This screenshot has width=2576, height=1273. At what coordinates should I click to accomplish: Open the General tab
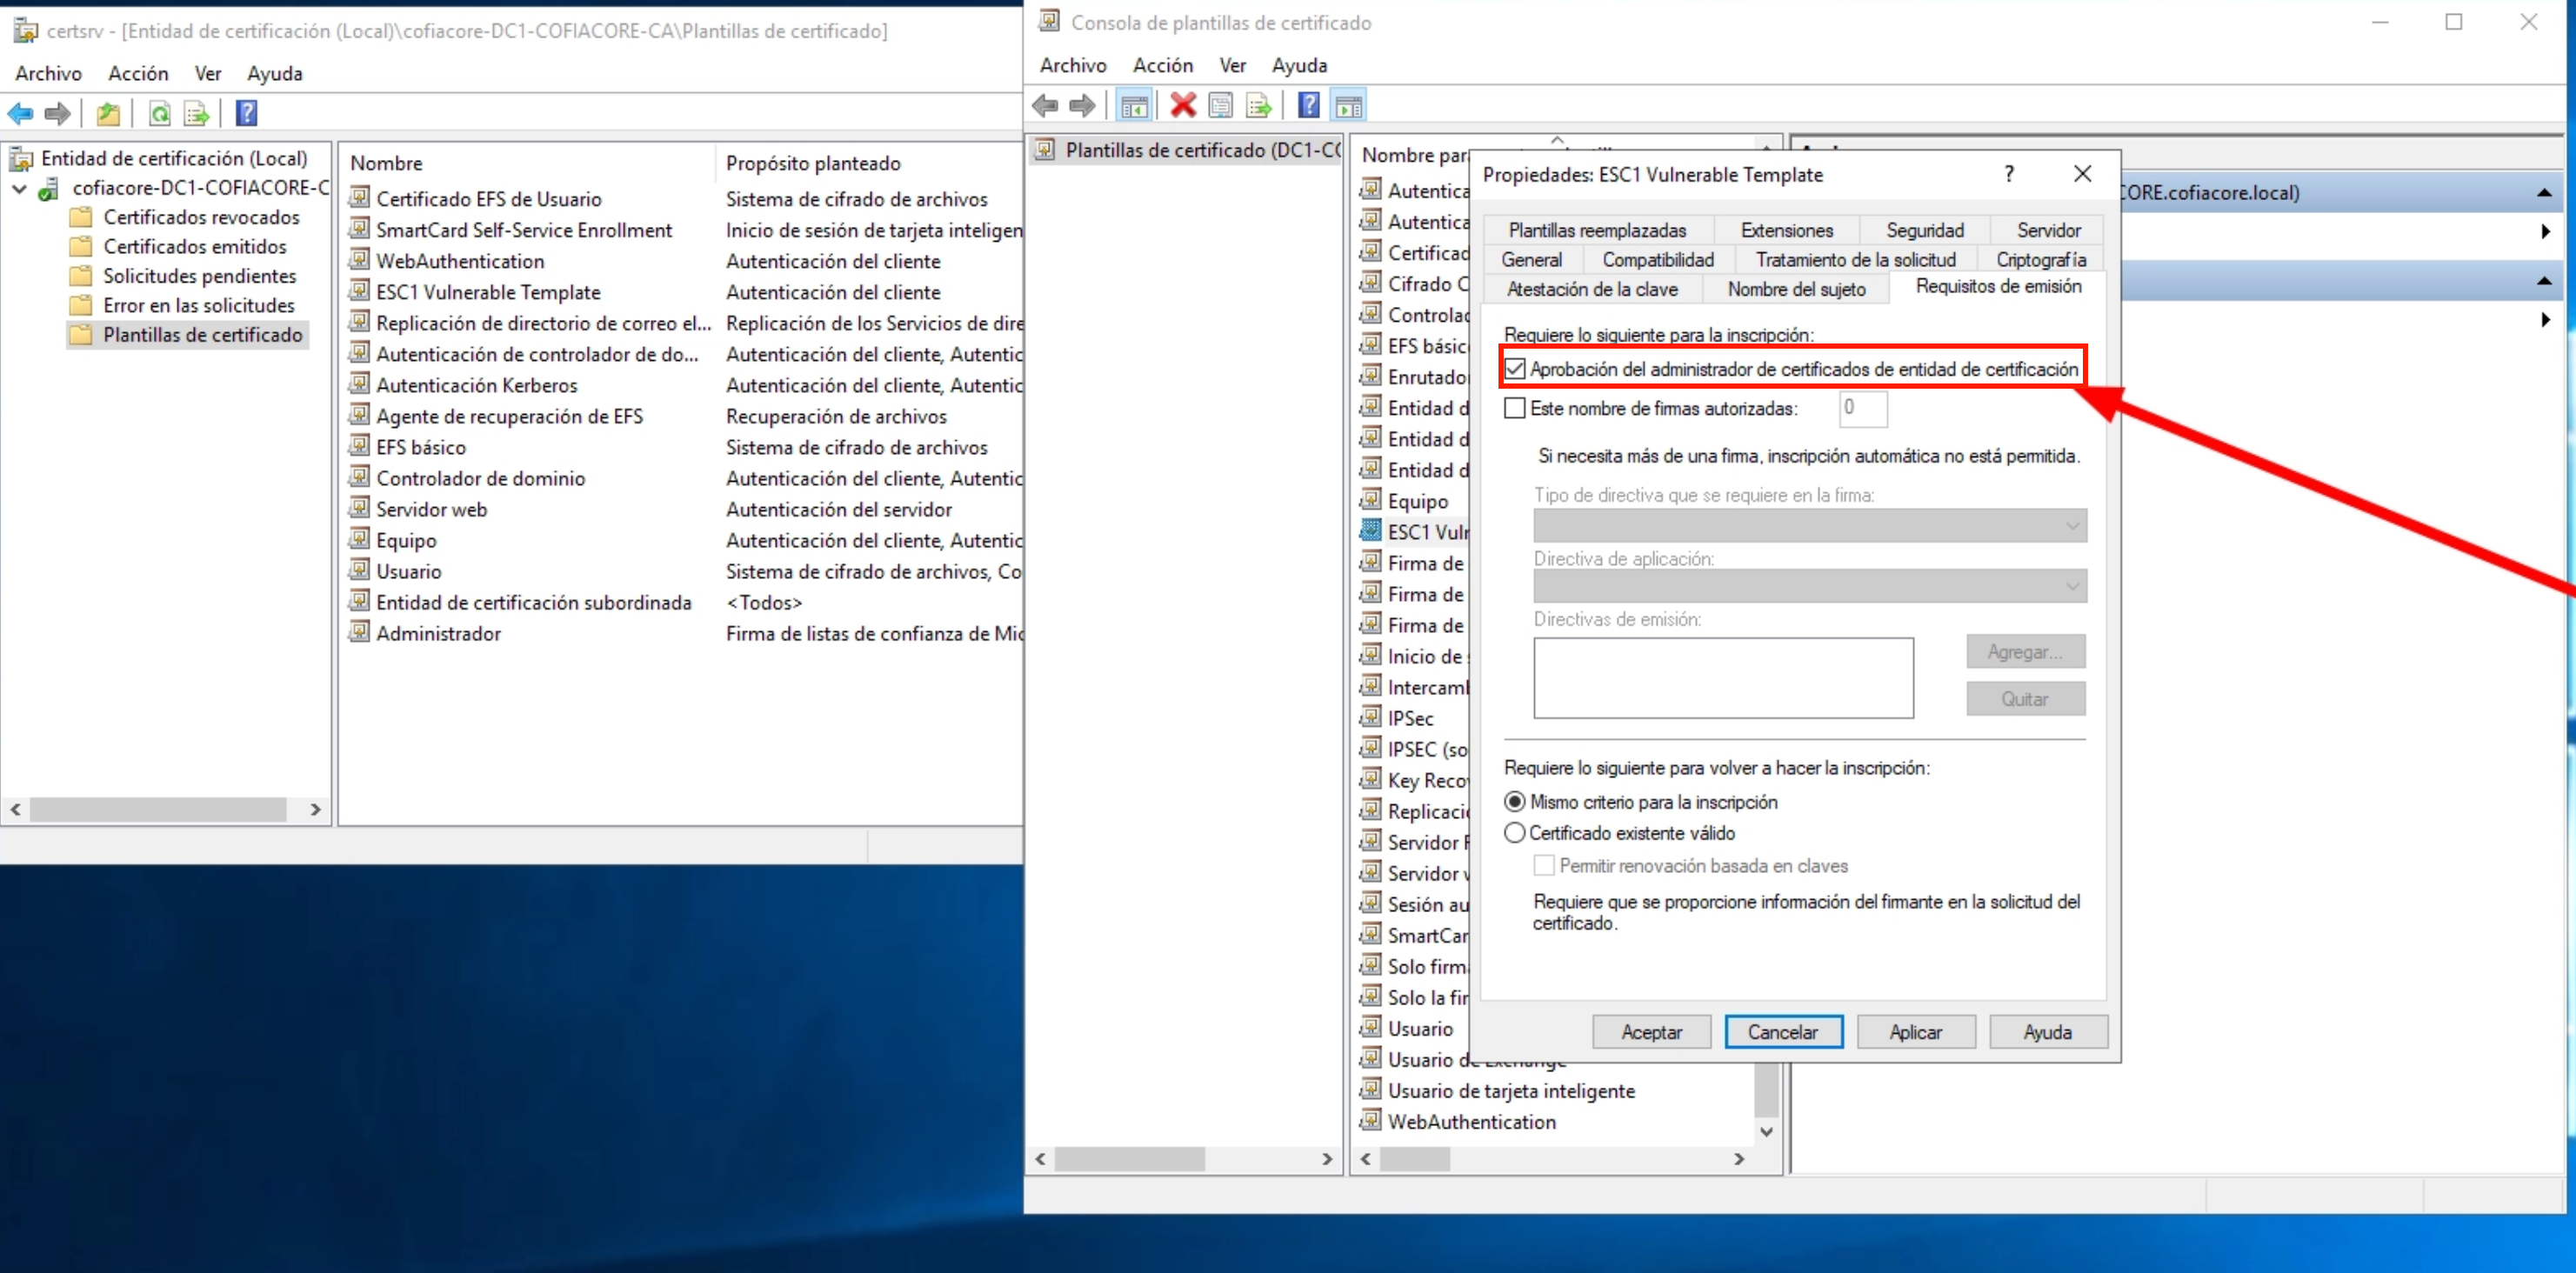[x=1531, y=260]
